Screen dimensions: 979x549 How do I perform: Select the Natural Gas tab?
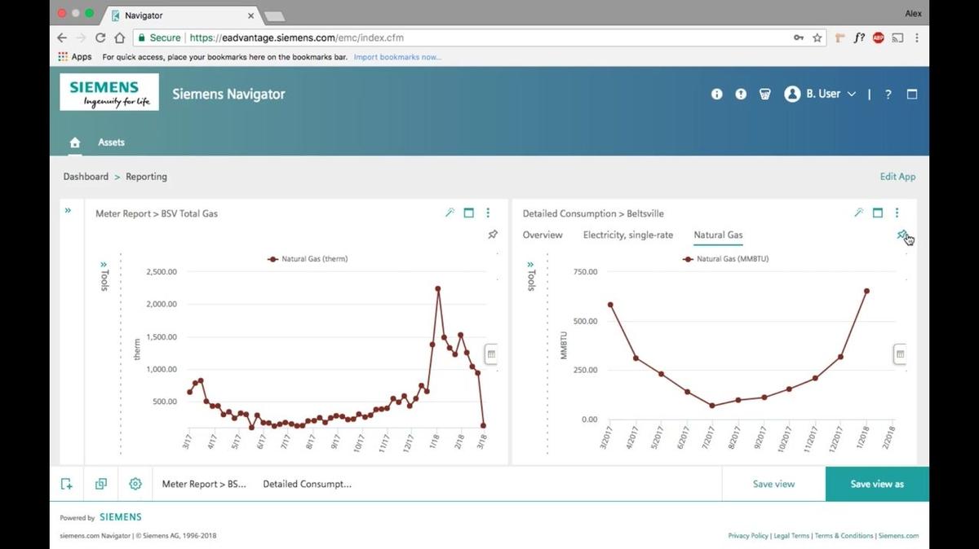[x=718, y=235]
